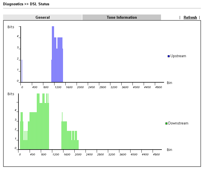Click the 4800 tick on upstream axis

pos(158,87)
